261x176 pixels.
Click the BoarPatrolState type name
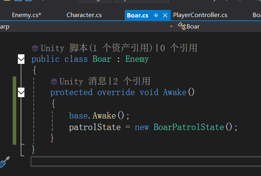coord(189,127)
